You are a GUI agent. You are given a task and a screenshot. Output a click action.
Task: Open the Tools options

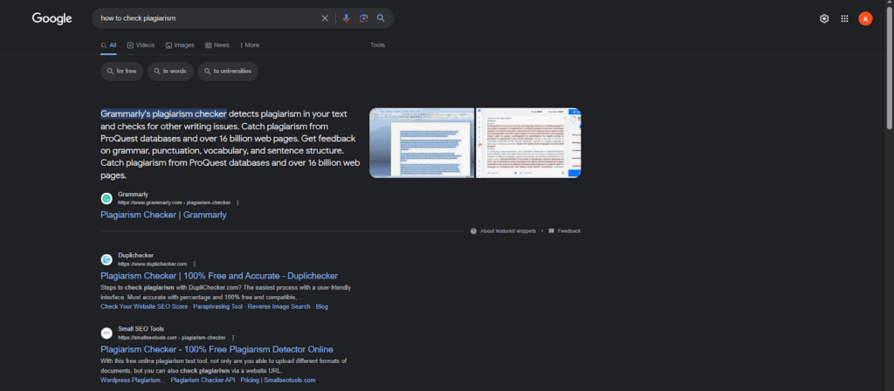(x=377, y=45)
